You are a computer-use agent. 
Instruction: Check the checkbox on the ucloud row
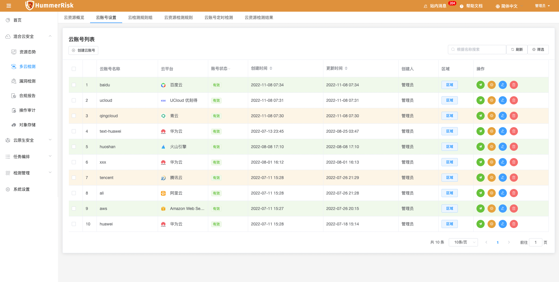(x=74, y=100)
